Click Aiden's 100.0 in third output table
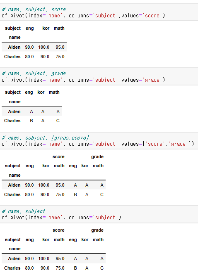The height and width of the screenshot is (275, 198). click(44, 185)
